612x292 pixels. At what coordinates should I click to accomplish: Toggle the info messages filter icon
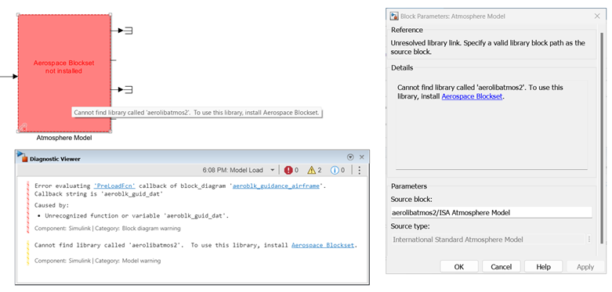click(335, 170)
